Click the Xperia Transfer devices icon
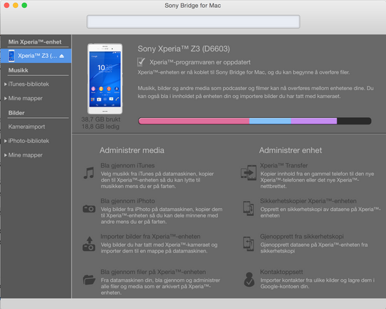The height and width of the screenshot is (309, 386). (249, 172)
